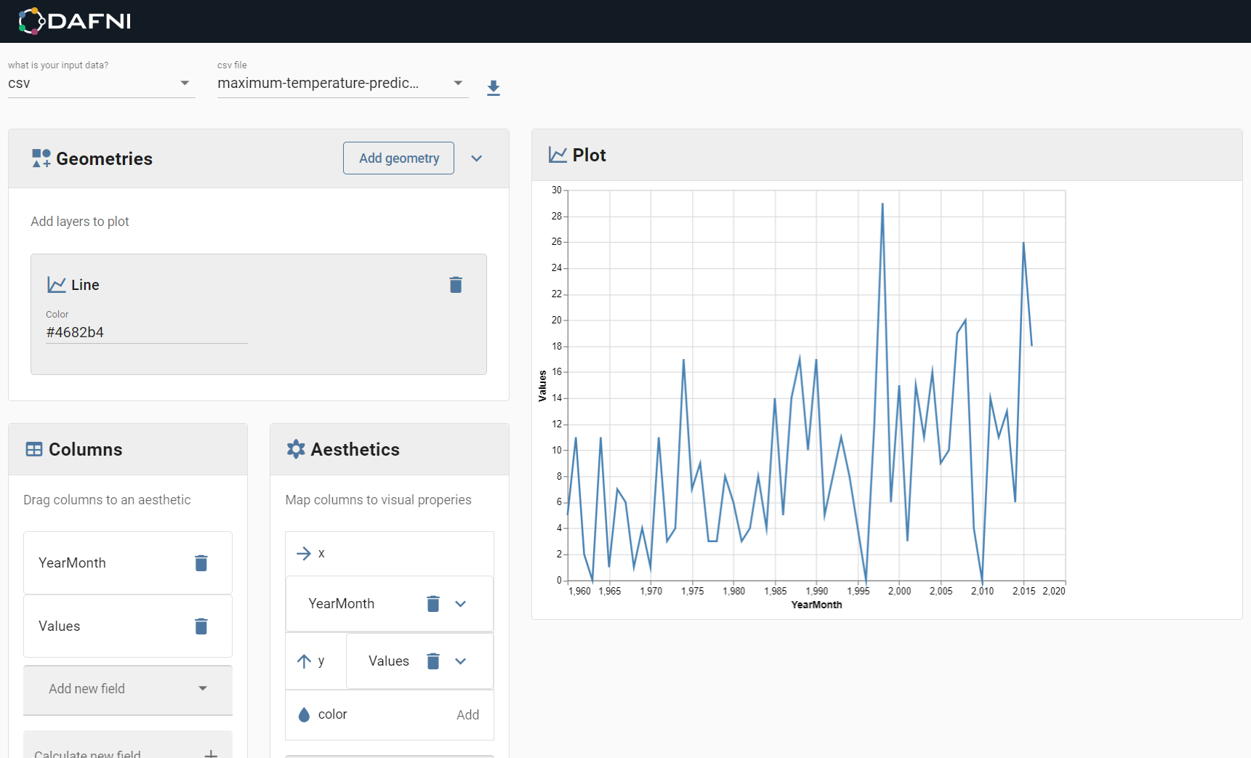Screen dimensions: 1251x758
Task: Open the csv file dropdown
Action: coord(458,83)
